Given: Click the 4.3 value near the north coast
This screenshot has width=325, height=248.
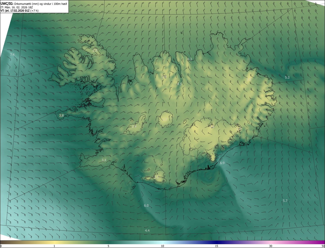Looking at the screenshot, I should [x=189, y=59].
